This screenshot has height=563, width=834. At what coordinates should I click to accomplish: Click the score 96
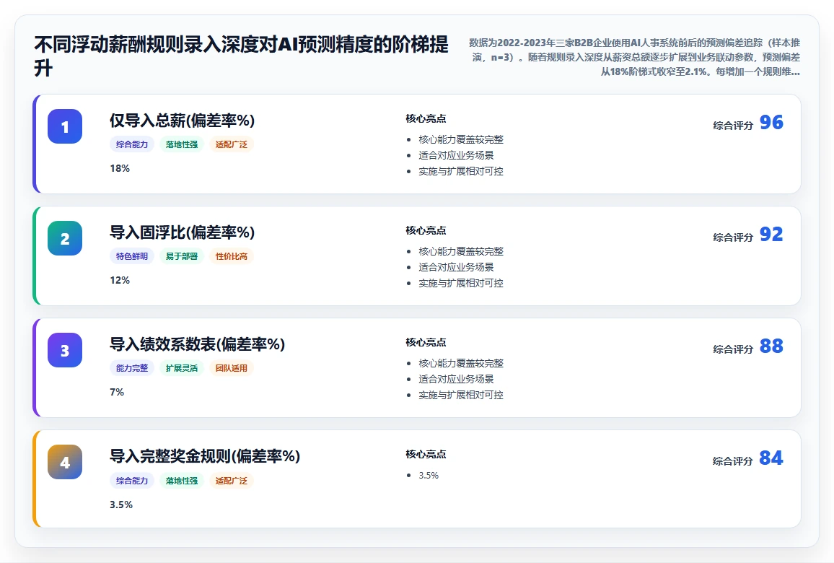[x=771, y=123]
